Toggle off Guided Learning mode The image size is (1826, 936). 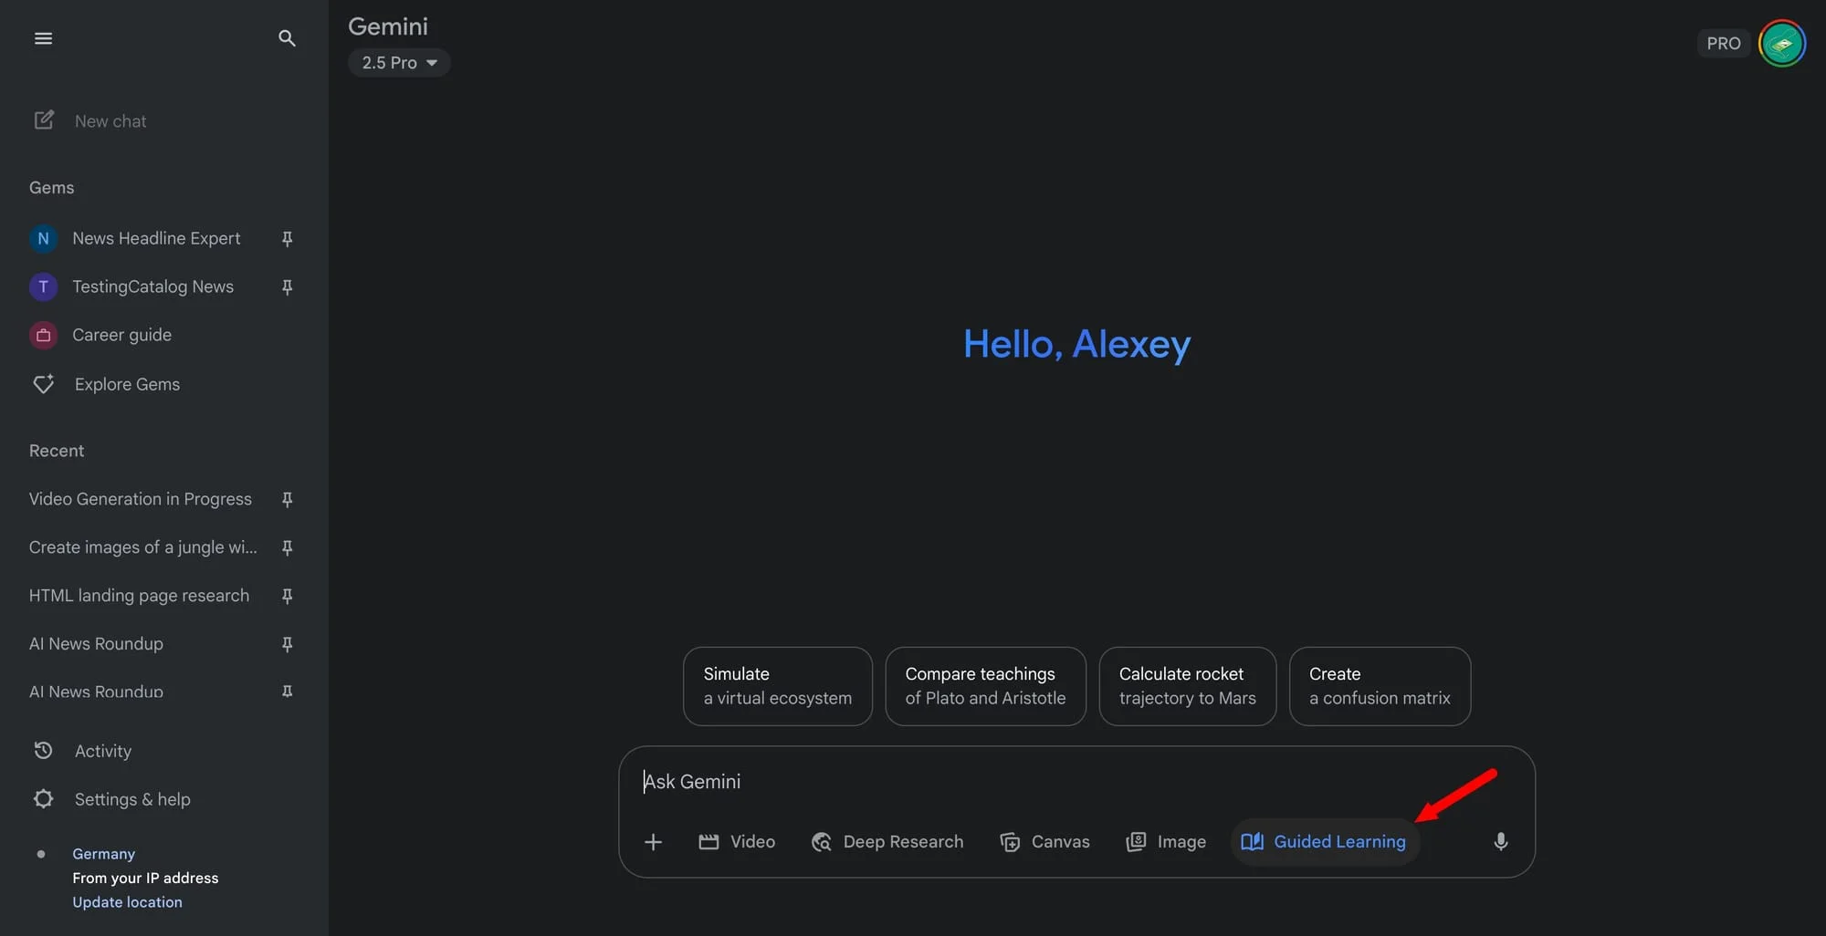click(x=1324, y=841)
